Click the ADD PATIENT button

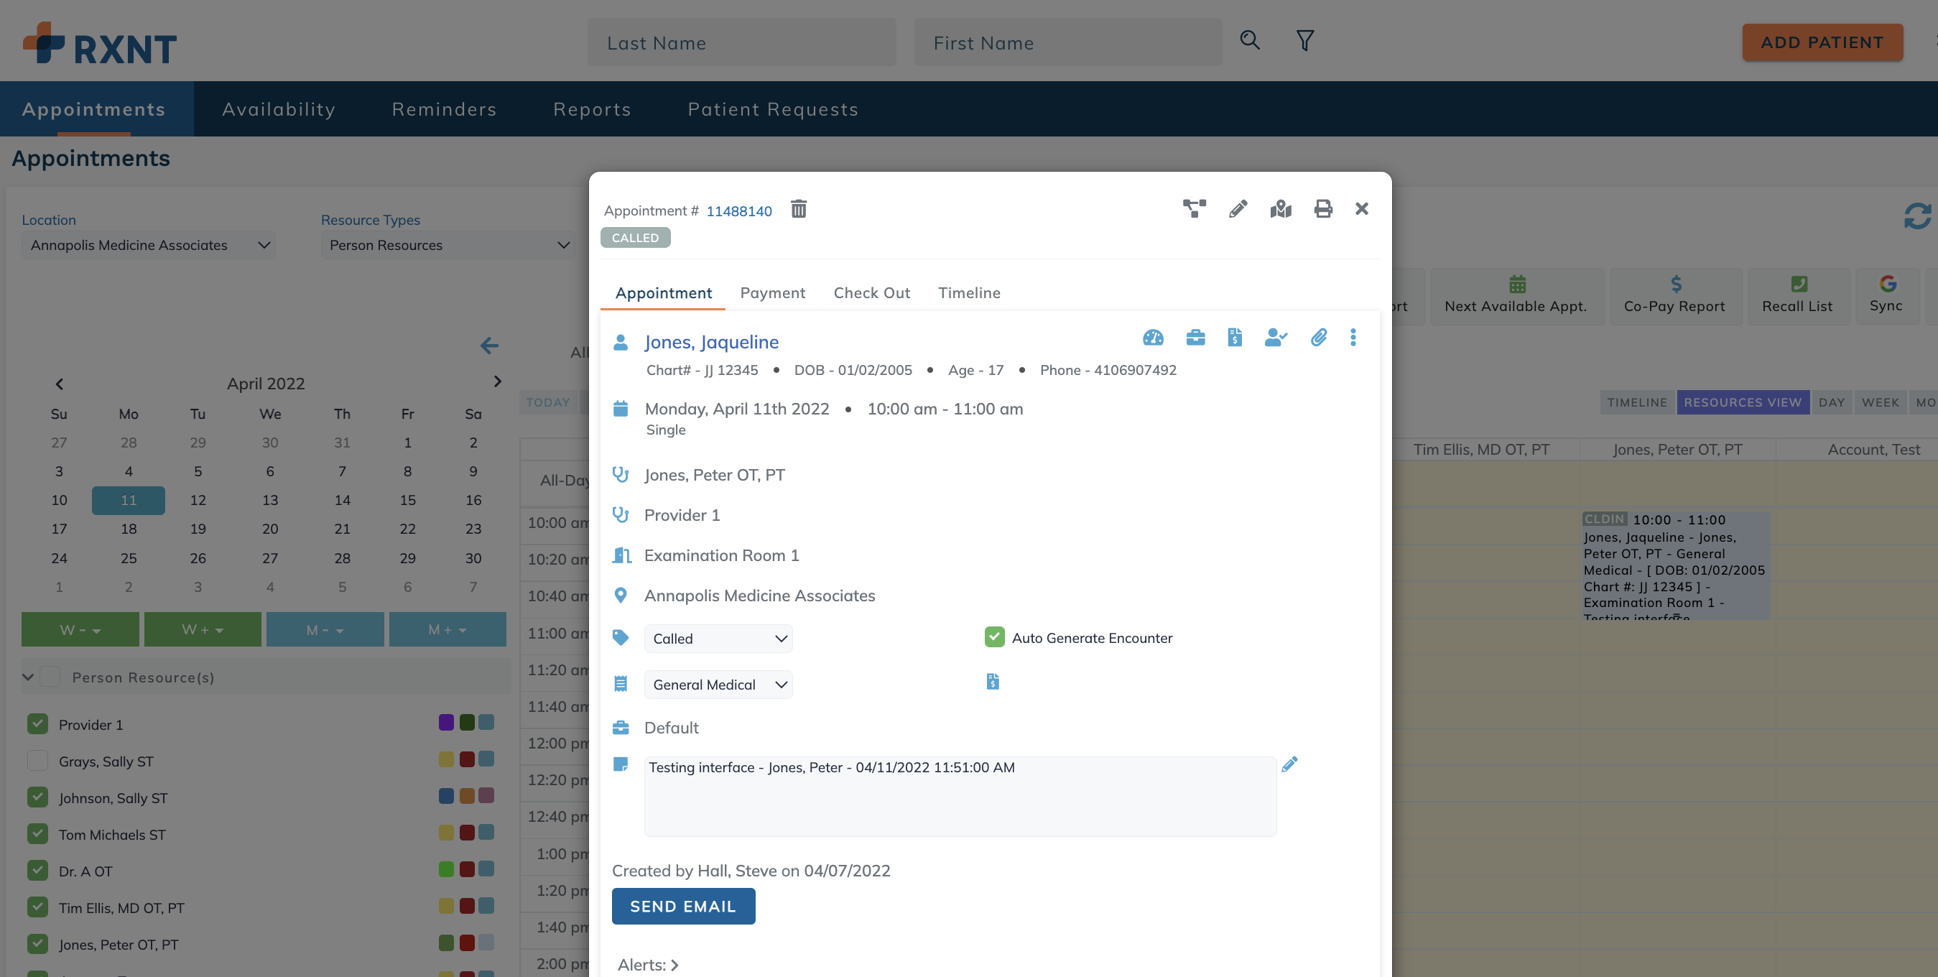[1822, 42]
